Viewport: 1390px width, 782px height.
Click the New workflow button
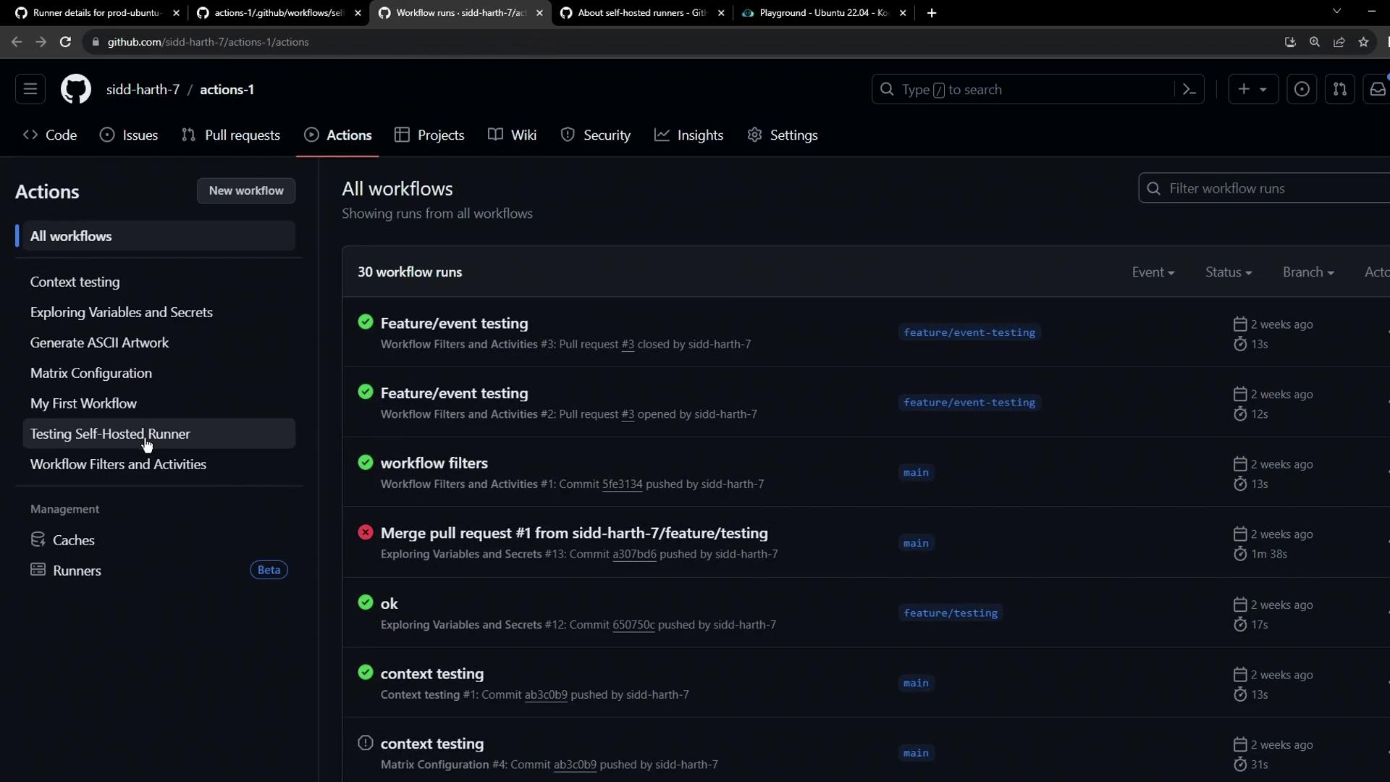[246, 190]
